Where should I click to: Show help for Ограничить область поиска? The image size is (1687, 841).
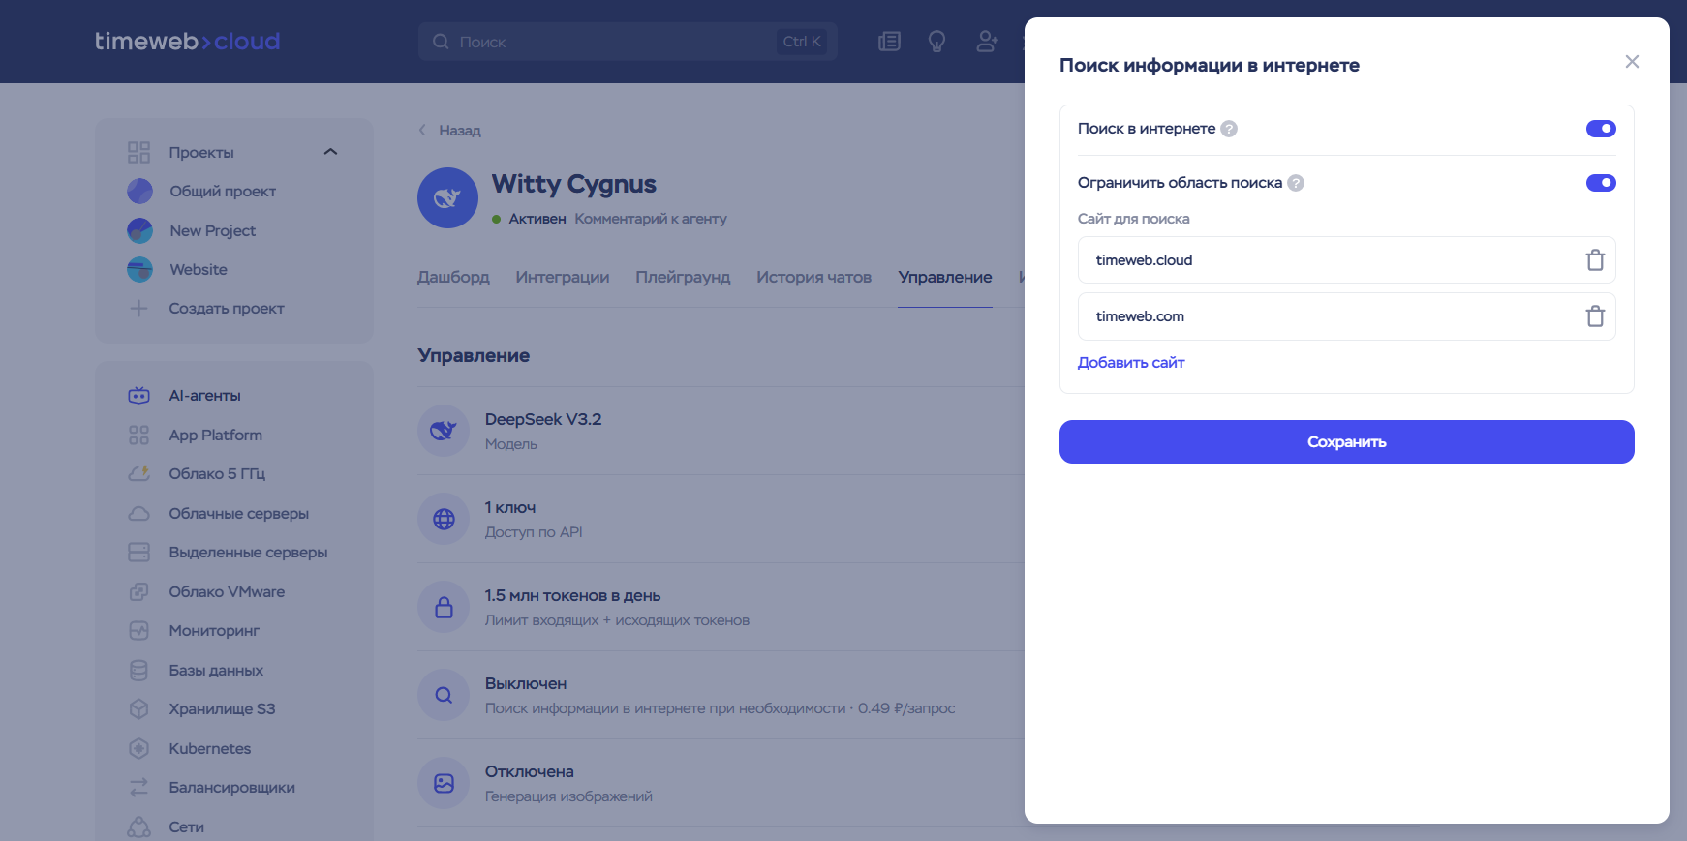pos(1296,183)
